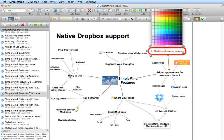Screen dimensions: 224x140
Task: Open the Layout tool
Action: point(118,10)
